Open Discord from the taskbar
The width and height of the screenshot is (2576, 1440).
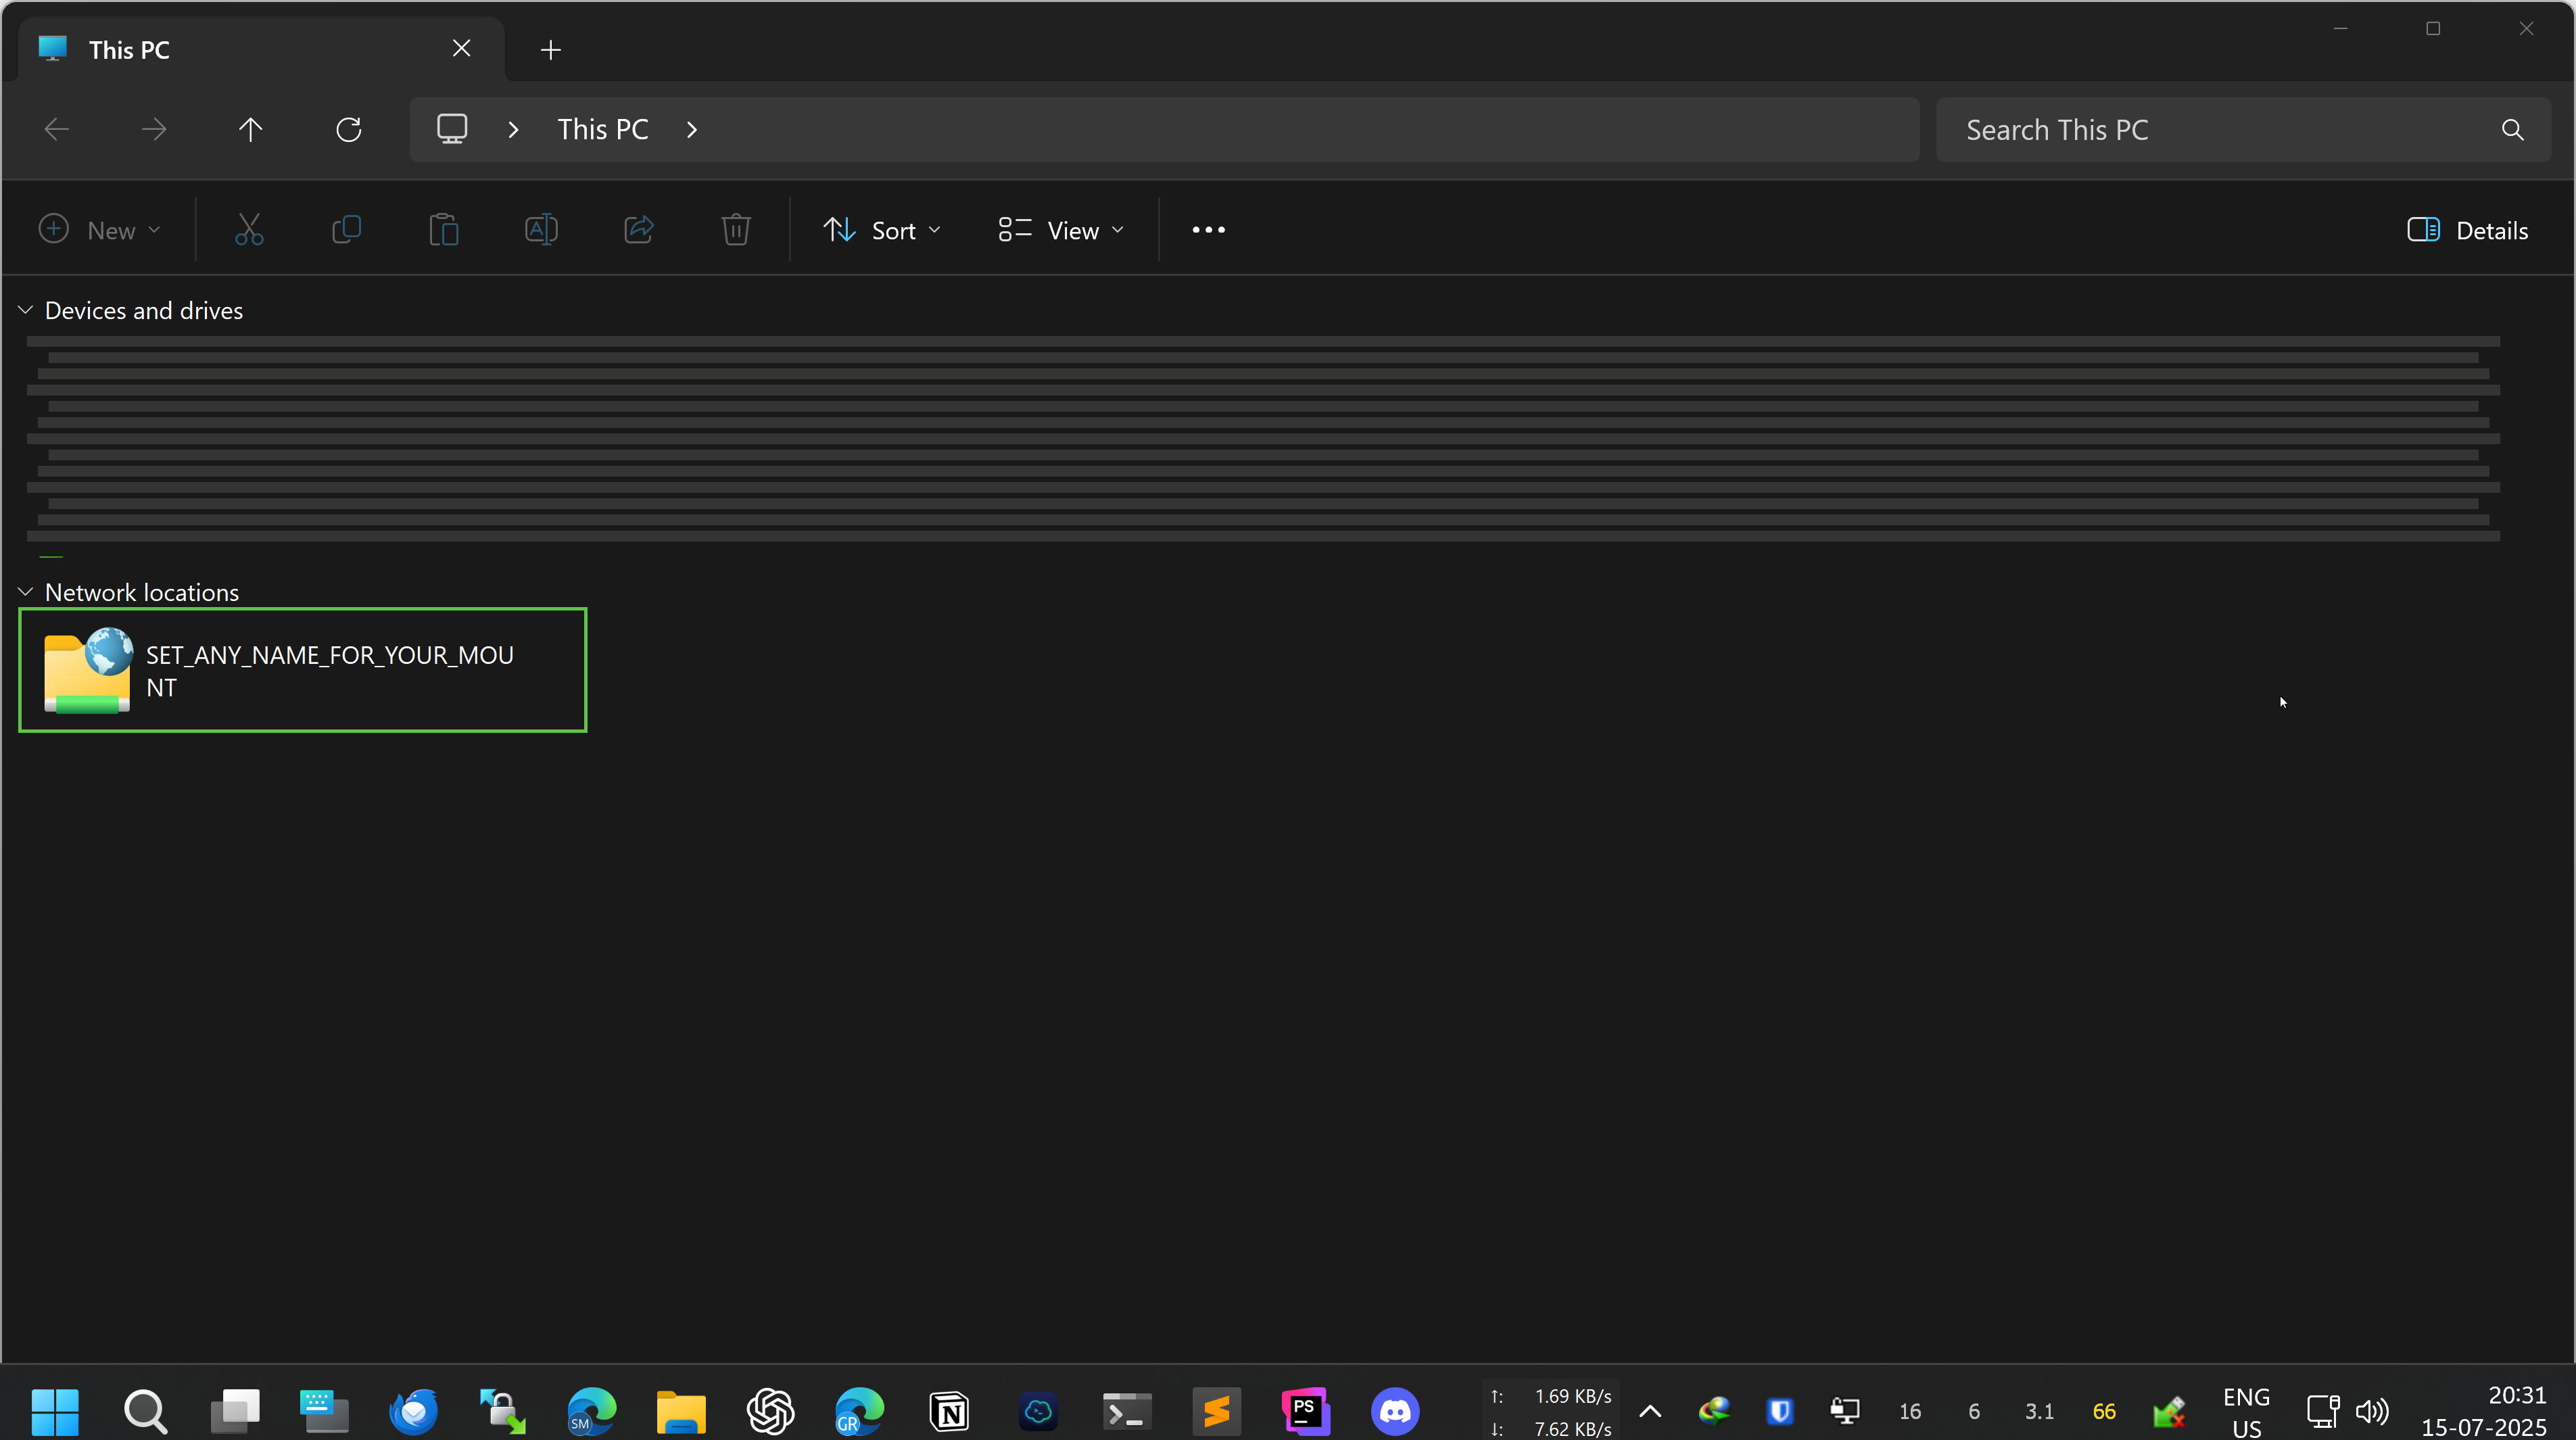1395,1411
